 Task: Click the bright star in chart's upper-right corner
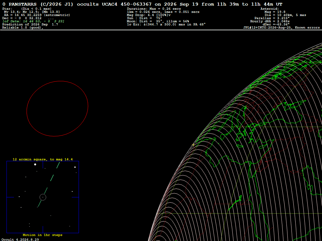[x=75, y=167]
